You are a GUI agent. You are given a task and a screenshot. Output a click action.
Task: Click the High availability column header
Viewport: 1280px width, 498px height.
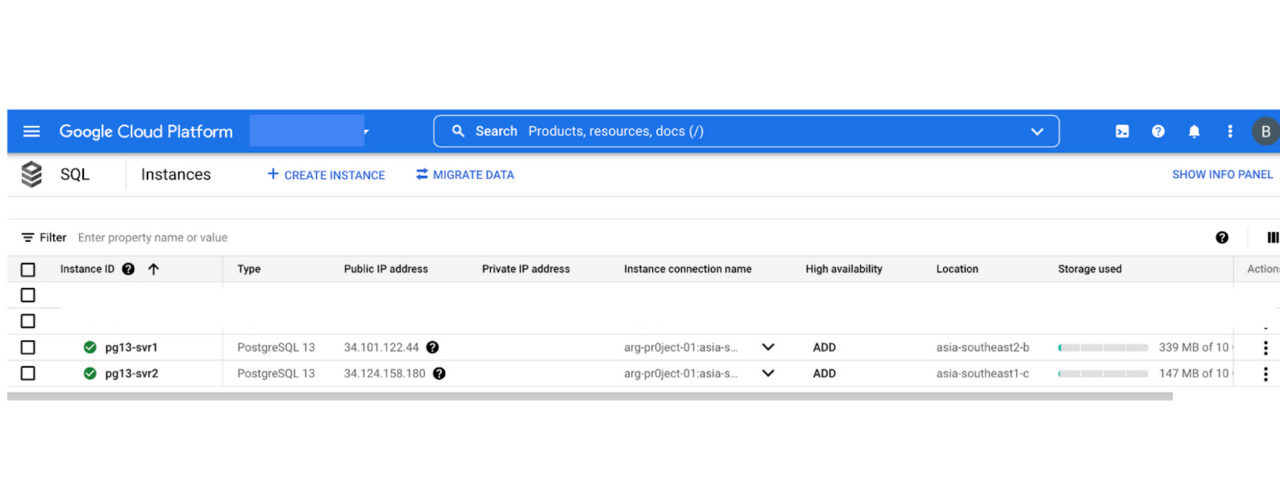coord(844,269)
